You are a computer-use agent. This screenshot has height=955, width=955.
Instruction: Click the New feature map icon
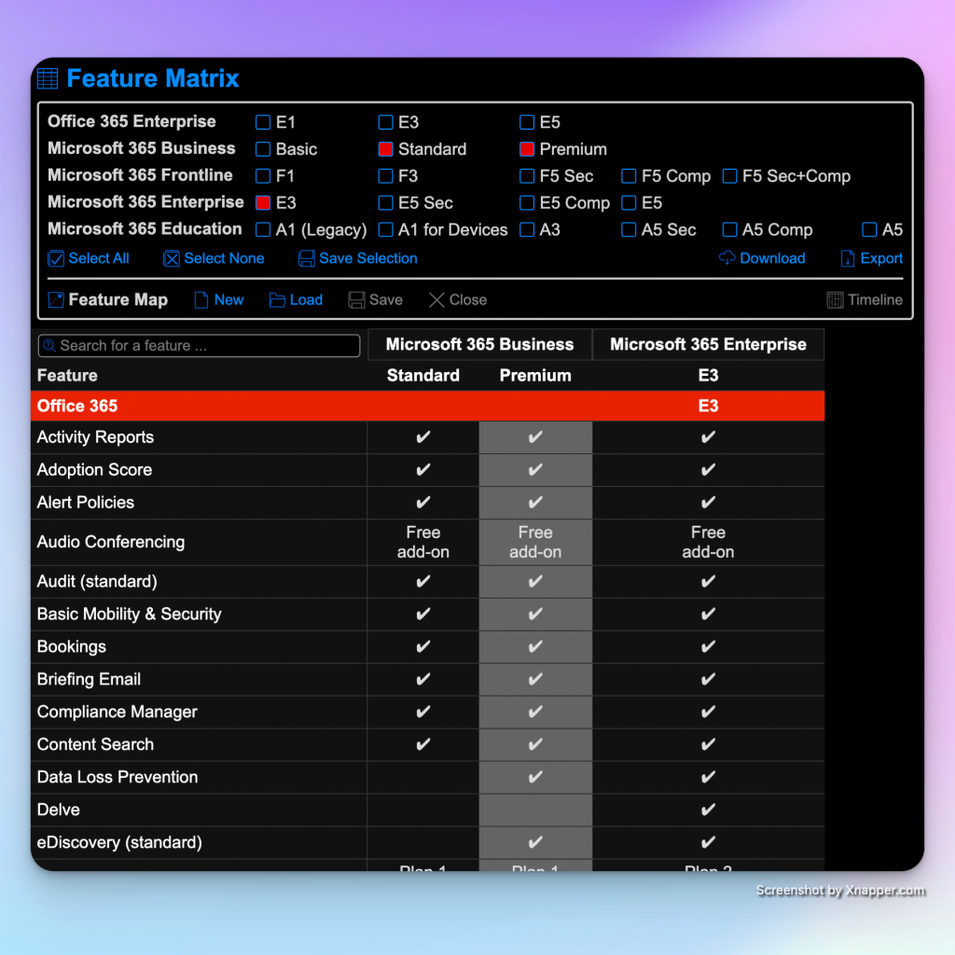201,300
